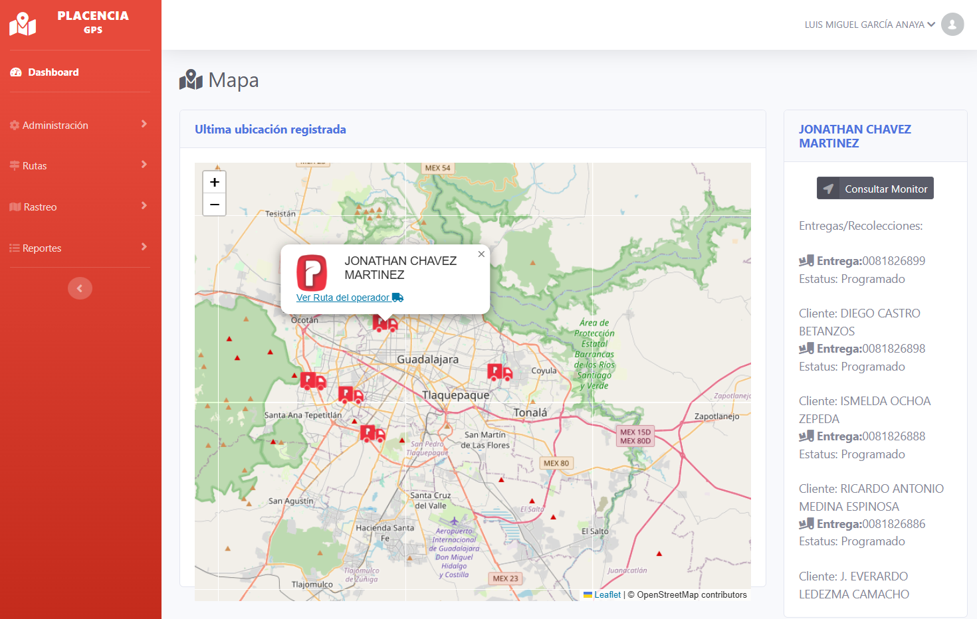Expand the Rutas chevron arrow

click(144, 165)
